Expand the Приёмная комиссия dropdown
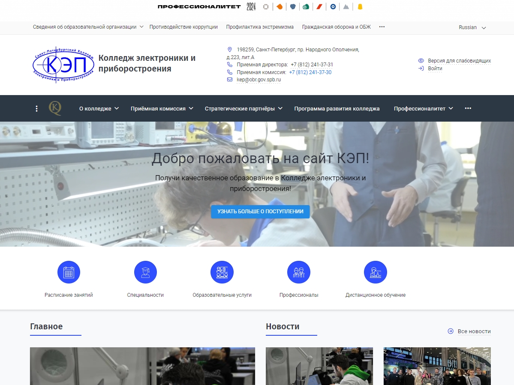The height and width of the screenshot is (385, 514). coord(162,109)
